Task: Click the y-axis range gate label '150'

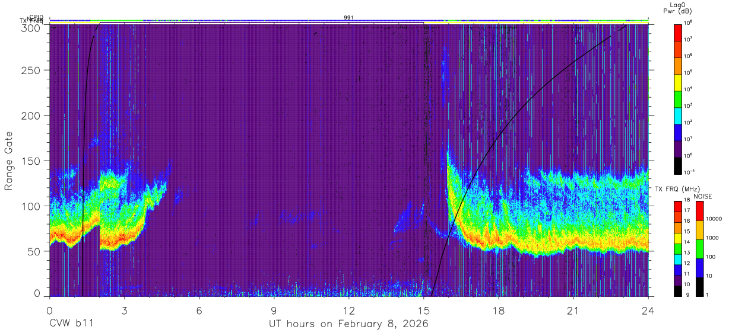Action: pyautogui.click(x=33, y=161)
